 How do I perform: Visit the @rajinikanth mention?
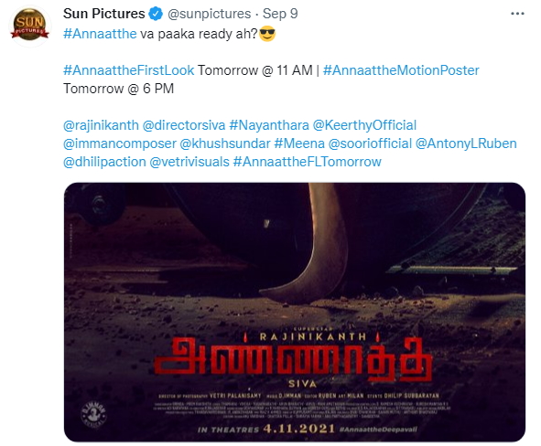click(x=101, y=125)
